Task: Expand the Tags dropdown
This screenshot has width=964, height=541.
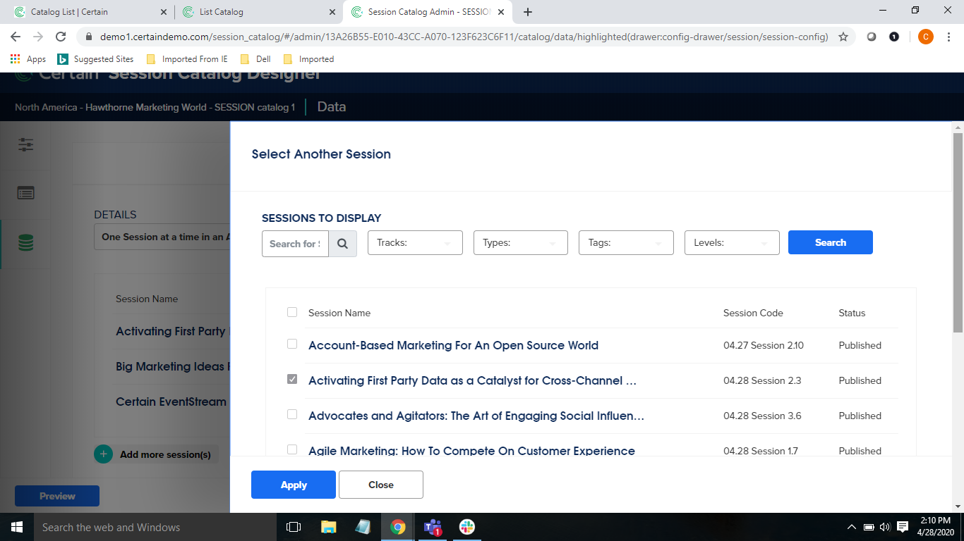Action: tap(626, 242)
